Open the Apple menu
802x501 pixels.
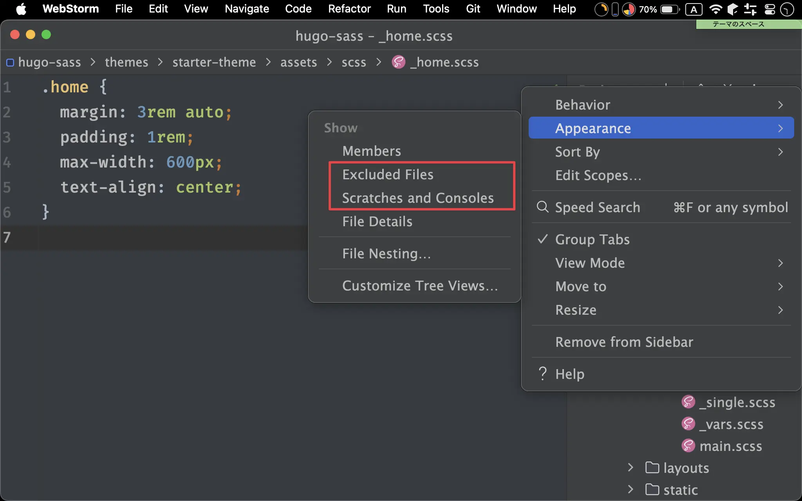[x=21, y=9]
